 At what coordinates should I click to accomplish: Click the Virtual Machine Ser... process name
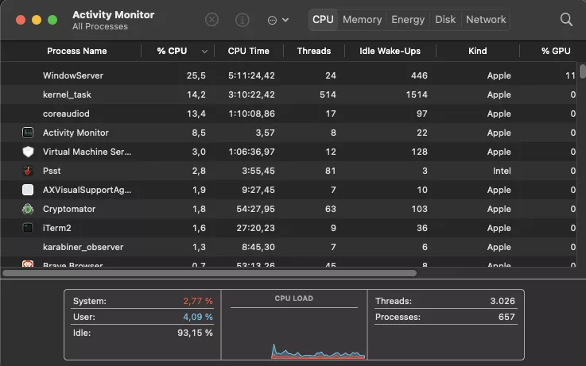point(87,152)
